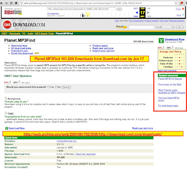
Task: Click Read user opinions in top bullet list
Action: 103,48
